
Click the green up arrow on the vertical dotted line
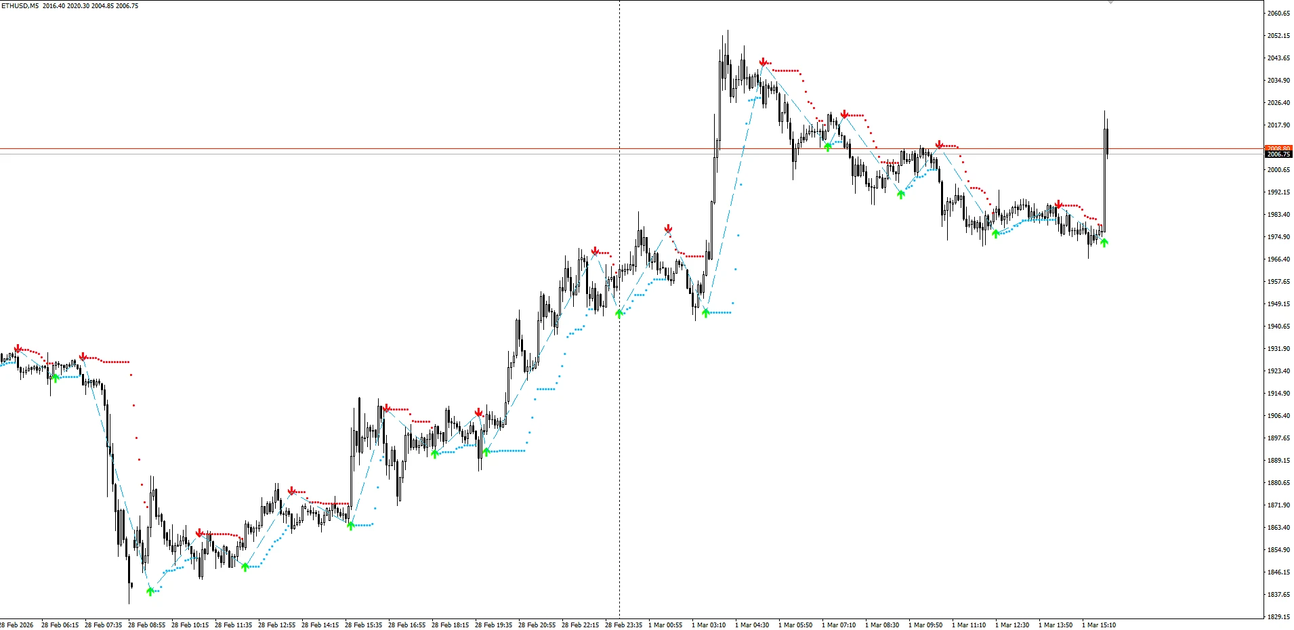619,313
